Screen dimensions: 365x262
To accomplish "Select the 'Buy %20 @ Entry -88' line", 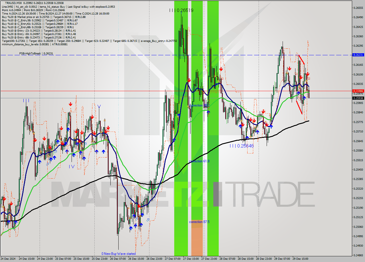I will point(39,37).
